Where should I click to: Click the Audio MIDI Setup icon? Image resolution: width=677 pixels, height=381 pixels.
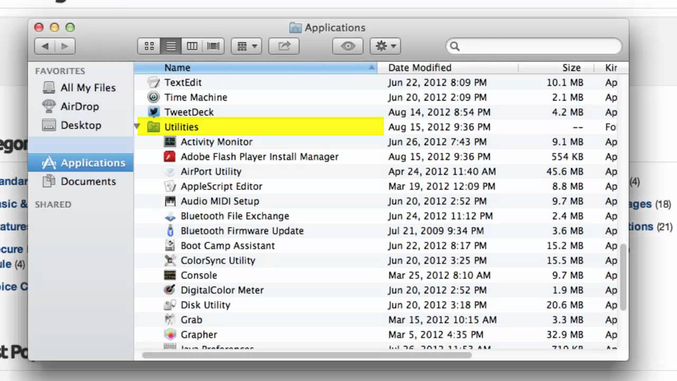click(x=170, y=201)
